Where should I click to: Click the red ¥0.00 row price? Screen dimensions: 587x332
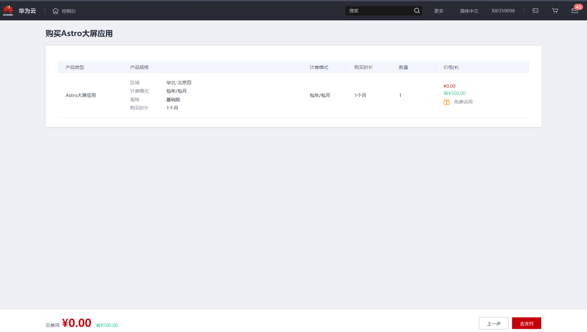click(449, 86)
